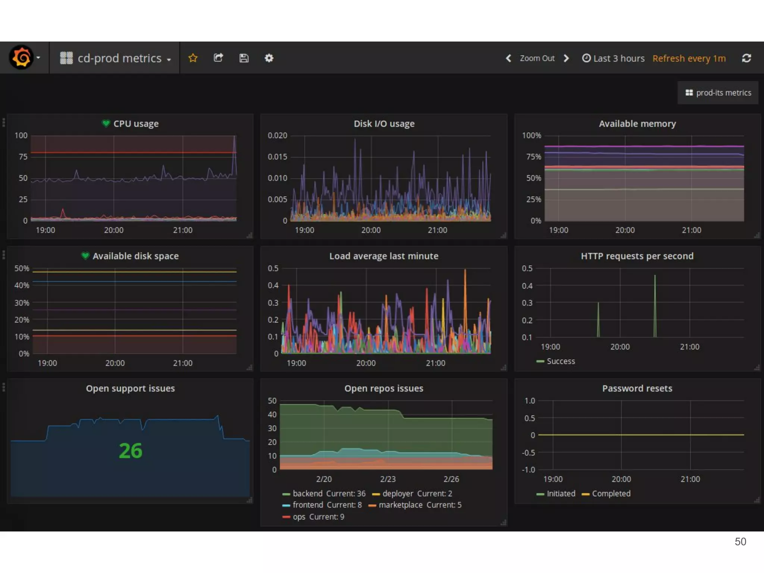Save dashboard with floppy disk icon
764x573 pixels.
[x=244, y=58]
